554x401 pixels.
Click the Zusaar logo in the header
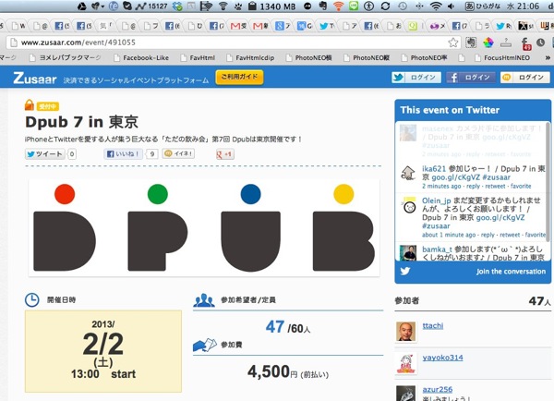point(35,79)
